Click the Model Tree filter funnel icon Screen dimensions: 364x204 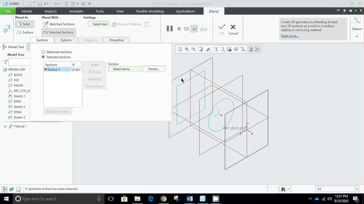click(5, 62)
